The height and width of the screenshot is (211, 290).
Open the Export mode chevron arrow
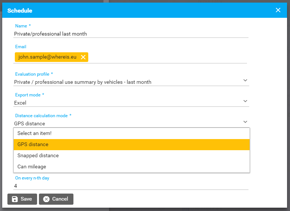click(245, 101)
